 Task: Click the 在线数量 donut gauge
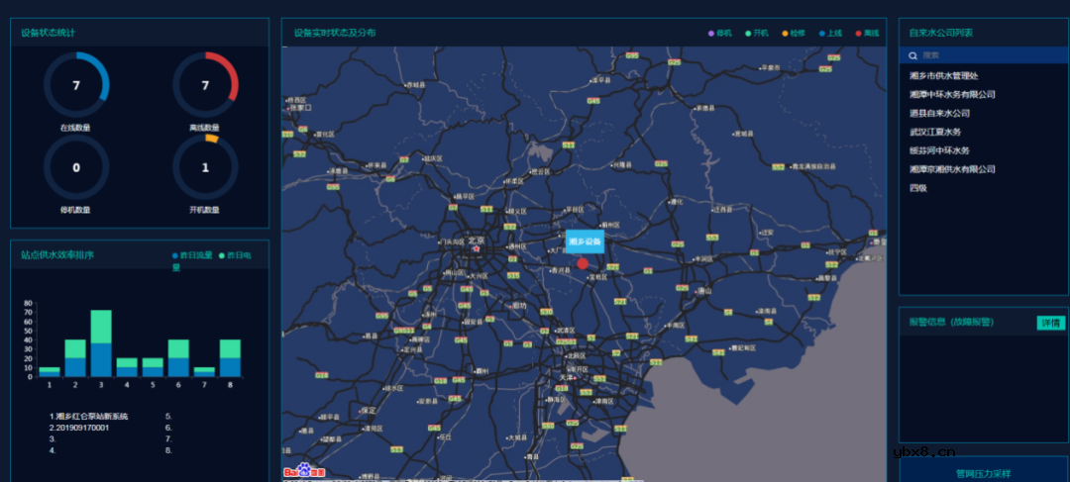[x=76, y=85]
